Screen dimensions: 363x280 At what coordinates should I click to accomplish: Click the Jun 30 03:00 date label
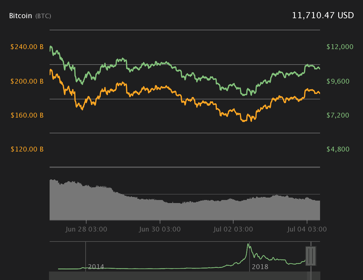point(160,229)
